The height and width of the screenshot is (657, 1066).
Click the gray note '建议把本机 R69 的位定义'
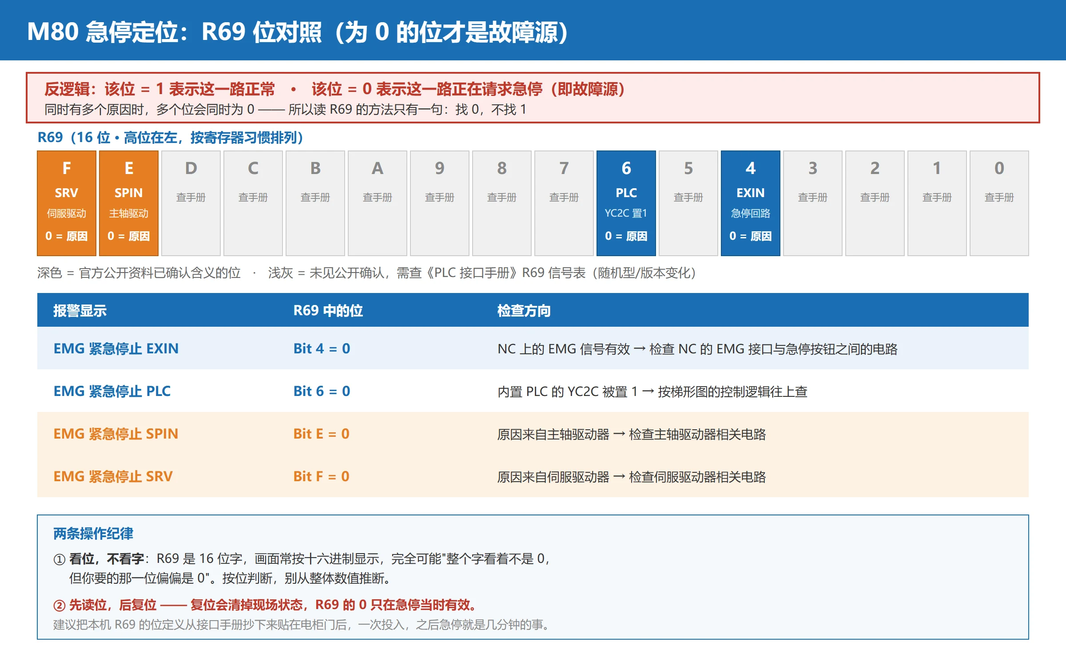tap(123, 625)
